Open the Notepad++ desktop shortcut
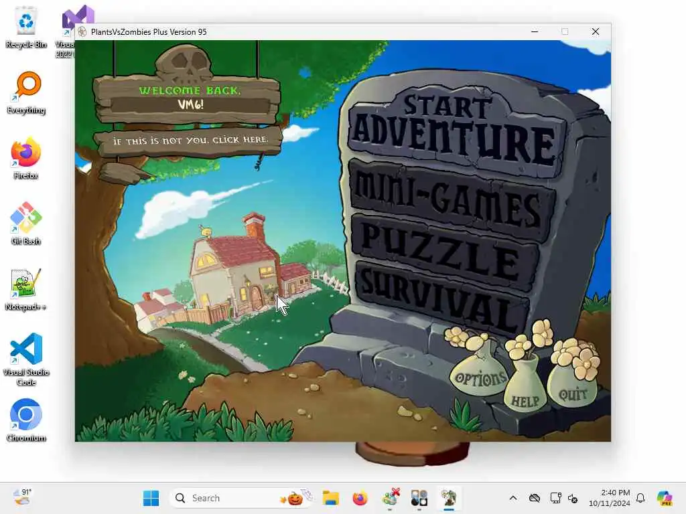Screen dimensions: 686x514 click(x=26, y=289)
